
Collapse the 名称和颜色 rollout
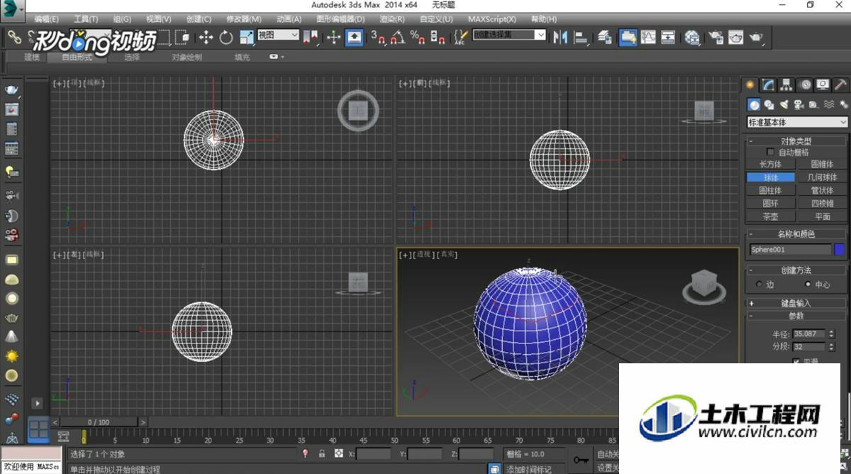click(796, 234)
